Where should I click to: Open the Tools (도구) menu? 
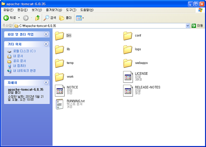(x=71, y=10)
